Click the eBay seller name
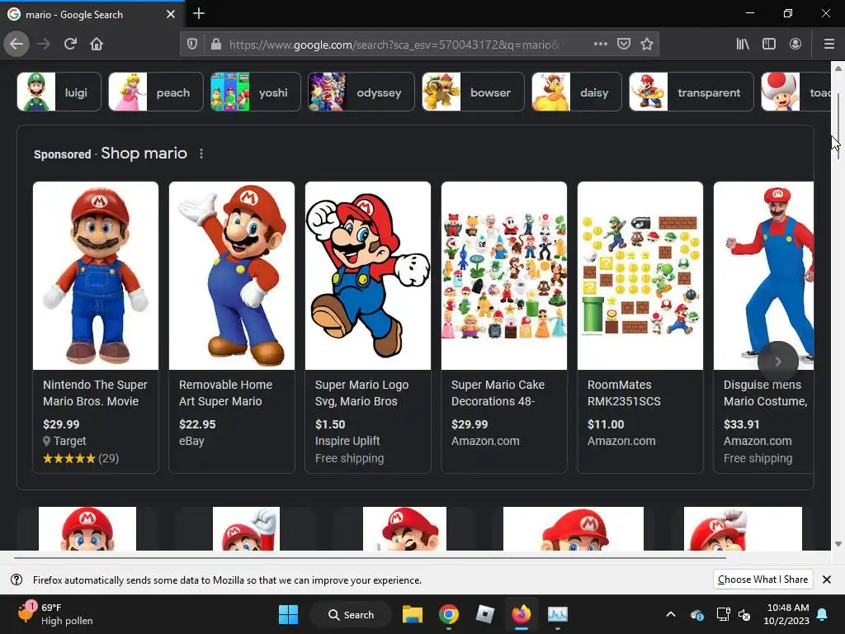 191,441
